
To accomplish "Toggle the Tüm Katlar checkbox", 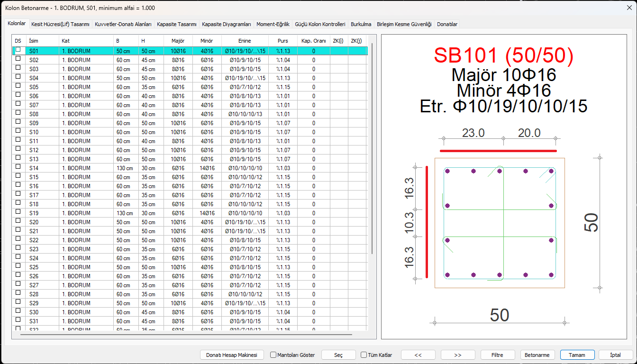I will coord(376,355).
